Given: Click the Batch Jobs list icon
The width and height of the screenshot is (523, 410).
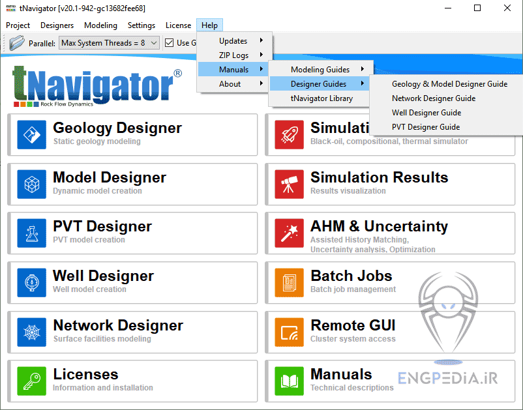Looking at the screenshot, I should pyautogui.click(x=290, y=283).
